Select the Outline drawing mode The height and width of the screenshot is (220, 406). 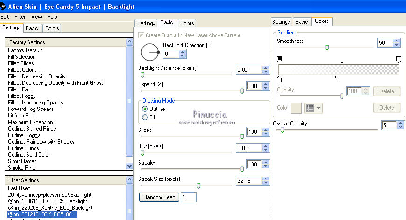pyautogui.click(x=145, y=109)
